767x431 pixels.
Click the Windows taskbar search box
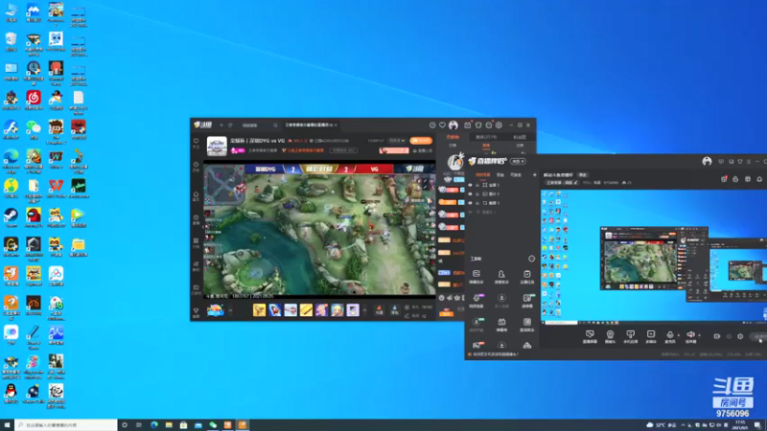click(66, 425)
